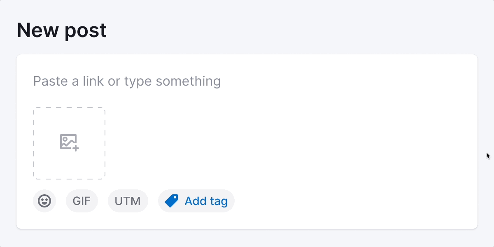Click the blue tag icon
Image resolution: width=494 pixels, height=247 pixels.
tap(171, 201)
